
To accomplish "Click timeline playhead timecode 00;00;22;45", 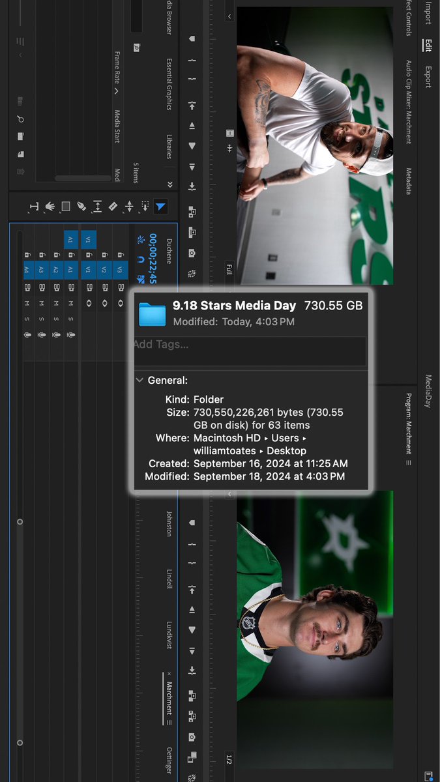I will coord(153,258).
